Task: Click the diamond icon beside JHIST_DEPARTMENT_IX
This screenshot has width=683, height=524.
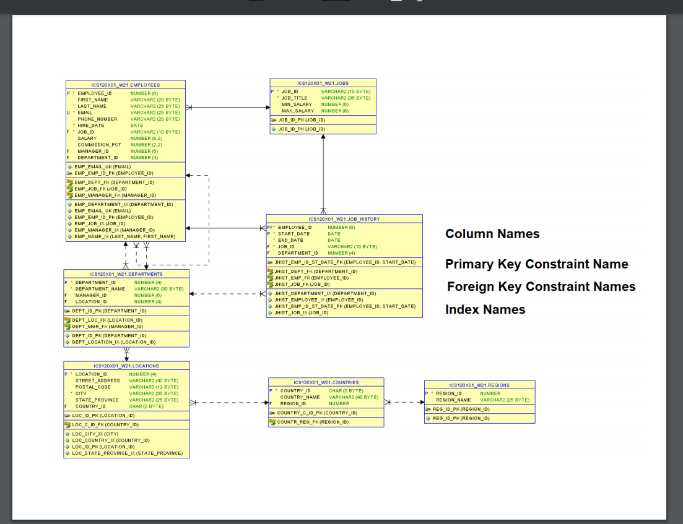Action: pyautogui.click(x=270, y=293)
